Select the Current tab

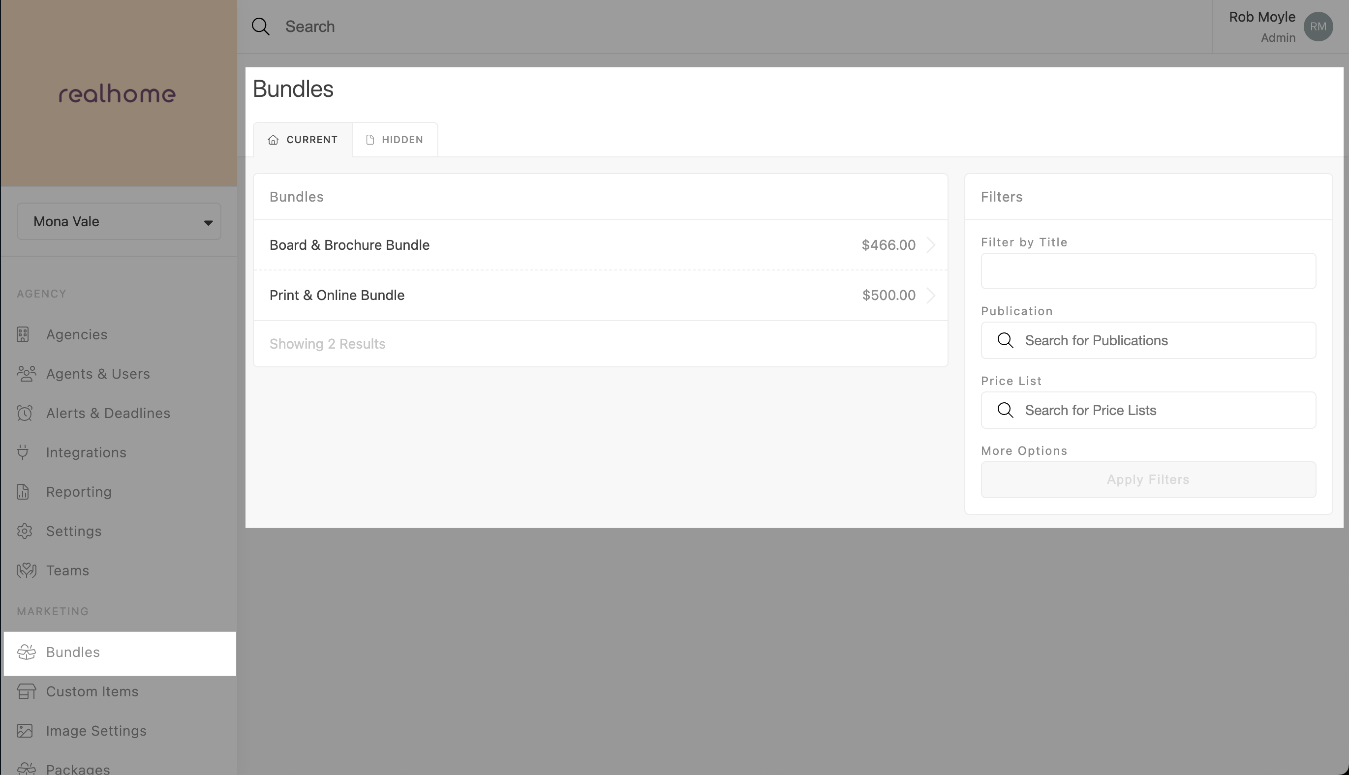pyautogui.click(x=303, y=140)
